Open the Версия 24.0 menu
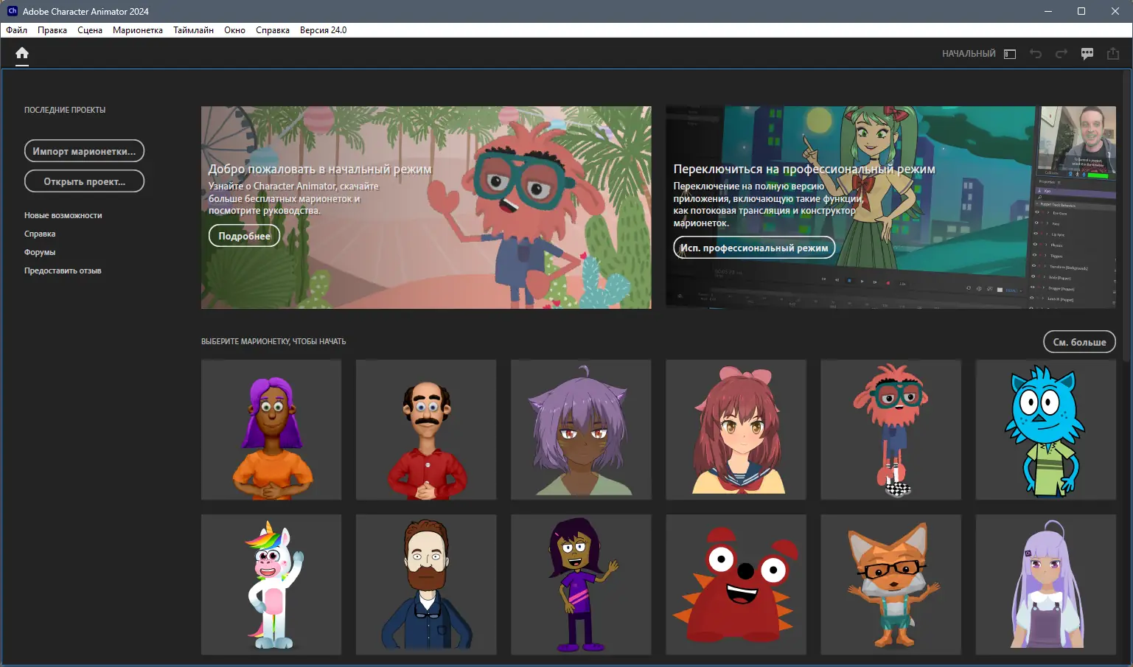Viewport: 1133px width, 667px height. tap(323, 30)
